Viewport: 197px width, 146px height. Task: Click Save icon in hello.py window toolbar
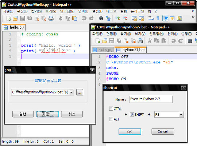coord(23,18)
